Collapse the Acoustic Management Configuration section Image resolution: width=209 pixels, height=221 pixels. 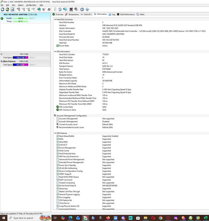coord(55,116)
